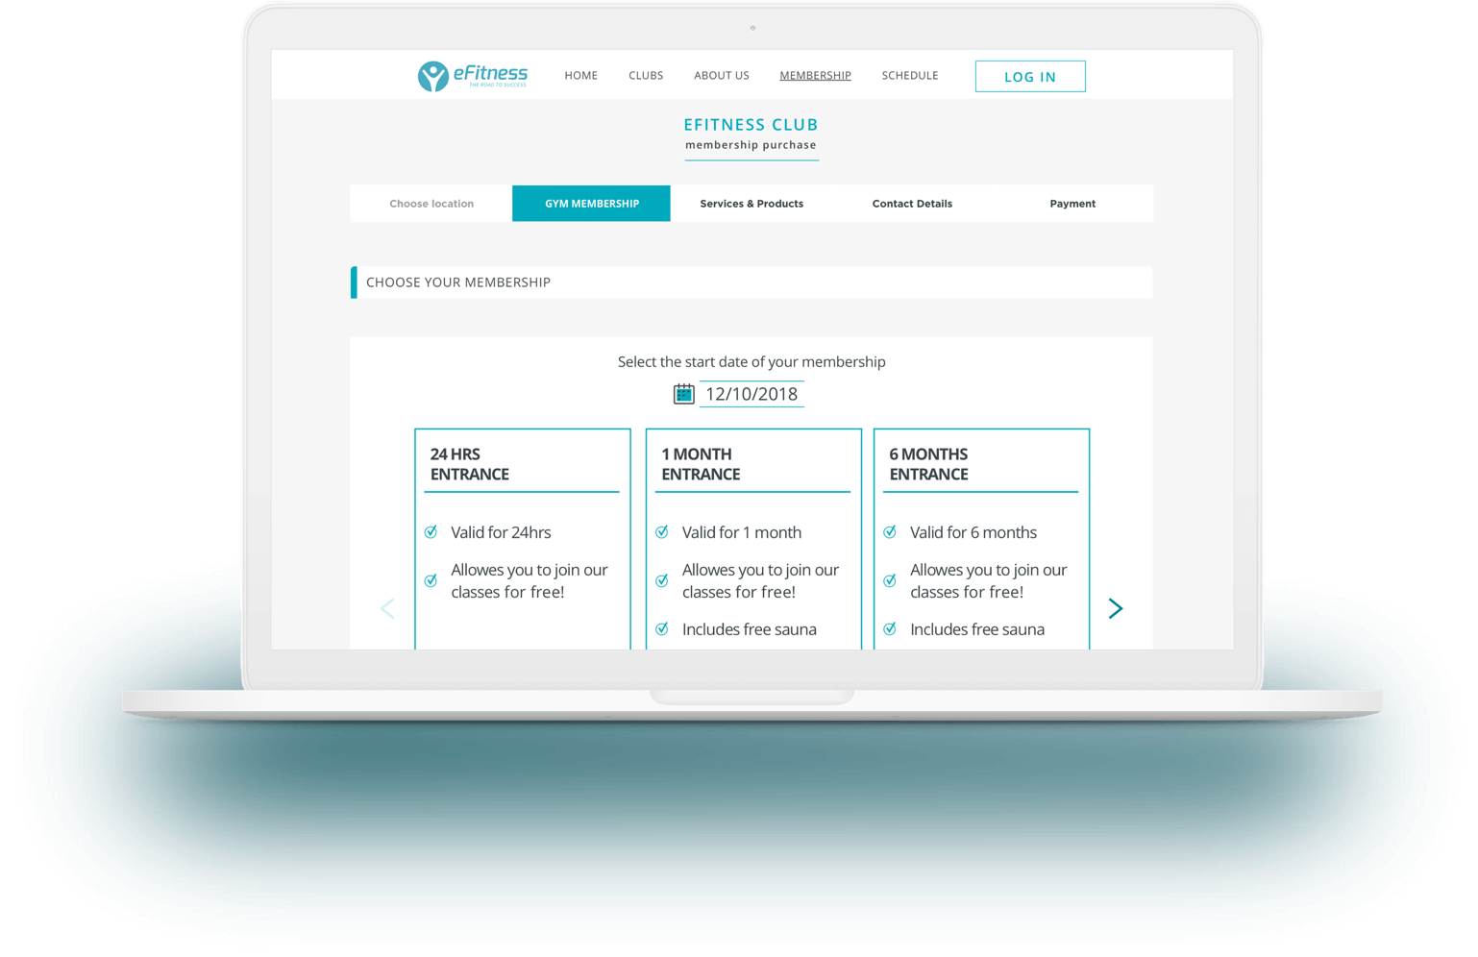The image size is (1478, 957).
Task: Switch to the Choose location step
Action: 431,204
